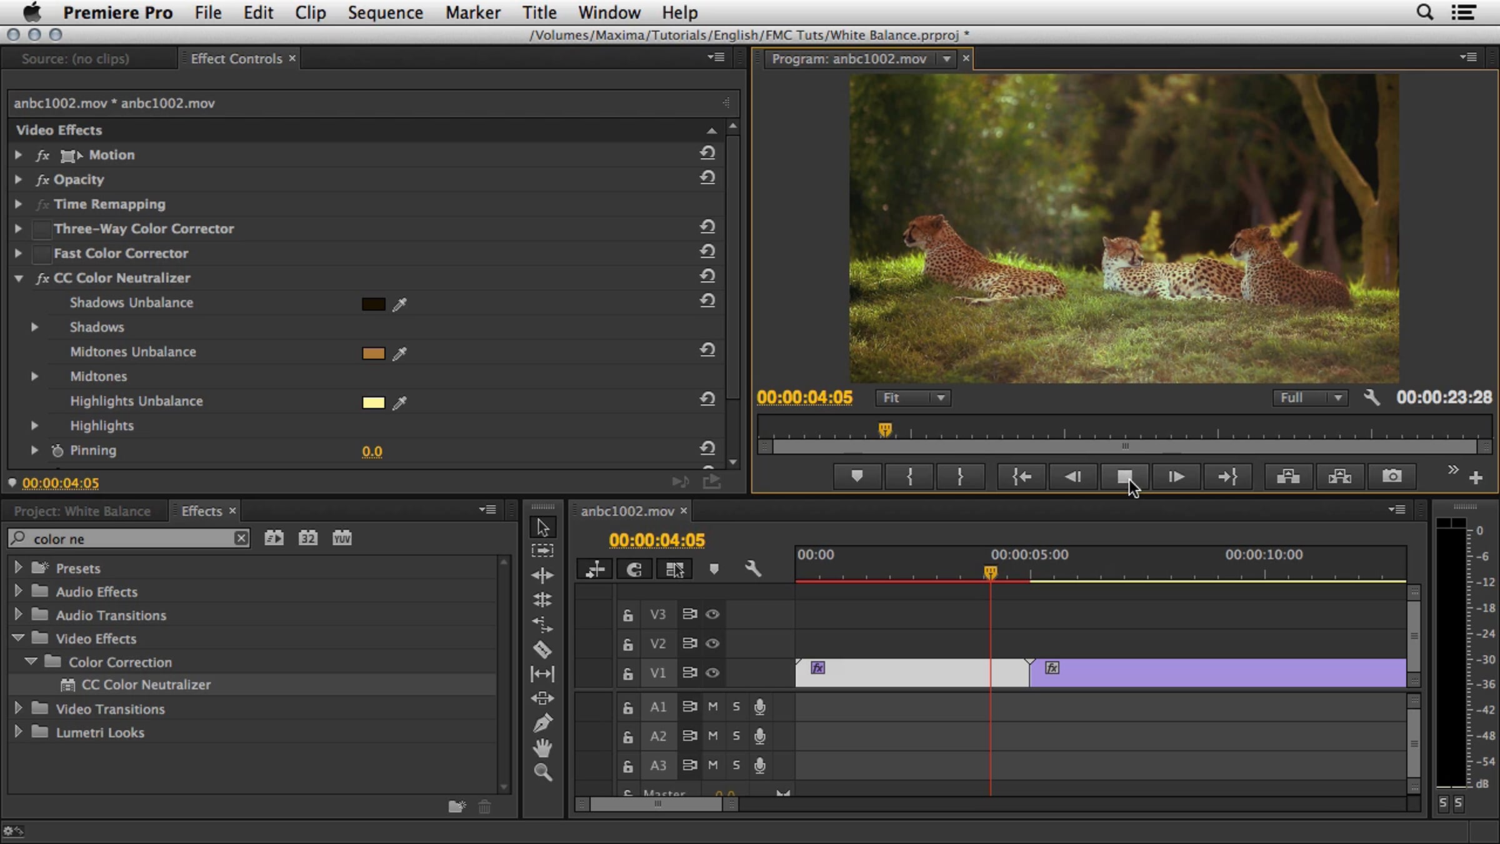Expand the Presets folder
Image resolution: width=1500 pixels, height=844 pixels.
coord(18,567)
